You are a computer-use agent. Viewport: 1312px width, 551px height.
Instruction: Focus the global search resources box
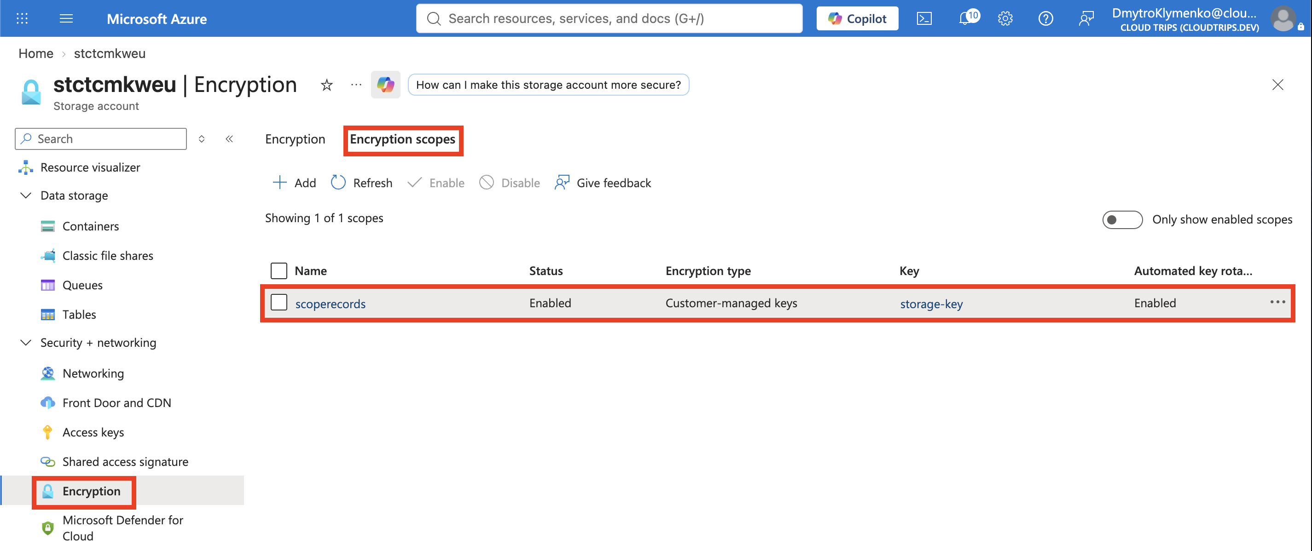tap(609, 19)
